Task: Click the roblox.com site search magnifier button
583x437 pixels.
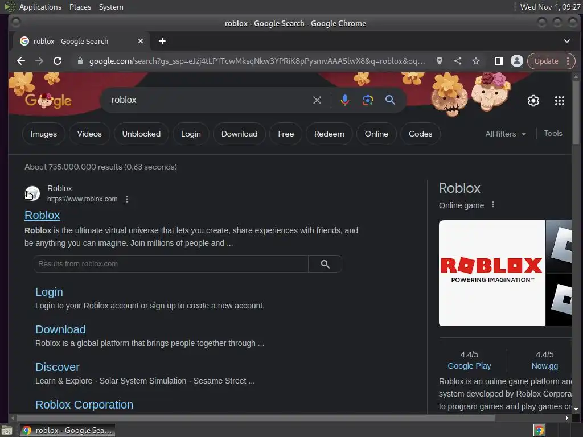Action: (x=325, y=264)
